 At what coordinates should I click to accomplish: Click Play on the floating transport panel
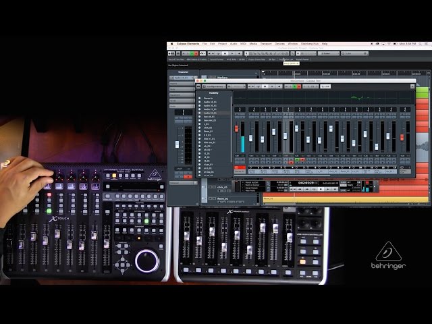pyautogui.click(x=328, y=189)
